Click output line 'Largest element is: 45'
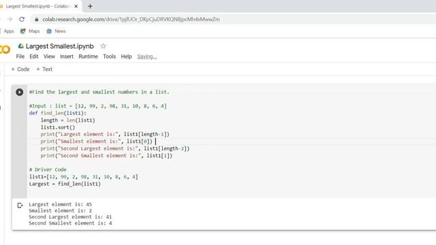 [x=61, y=204]
